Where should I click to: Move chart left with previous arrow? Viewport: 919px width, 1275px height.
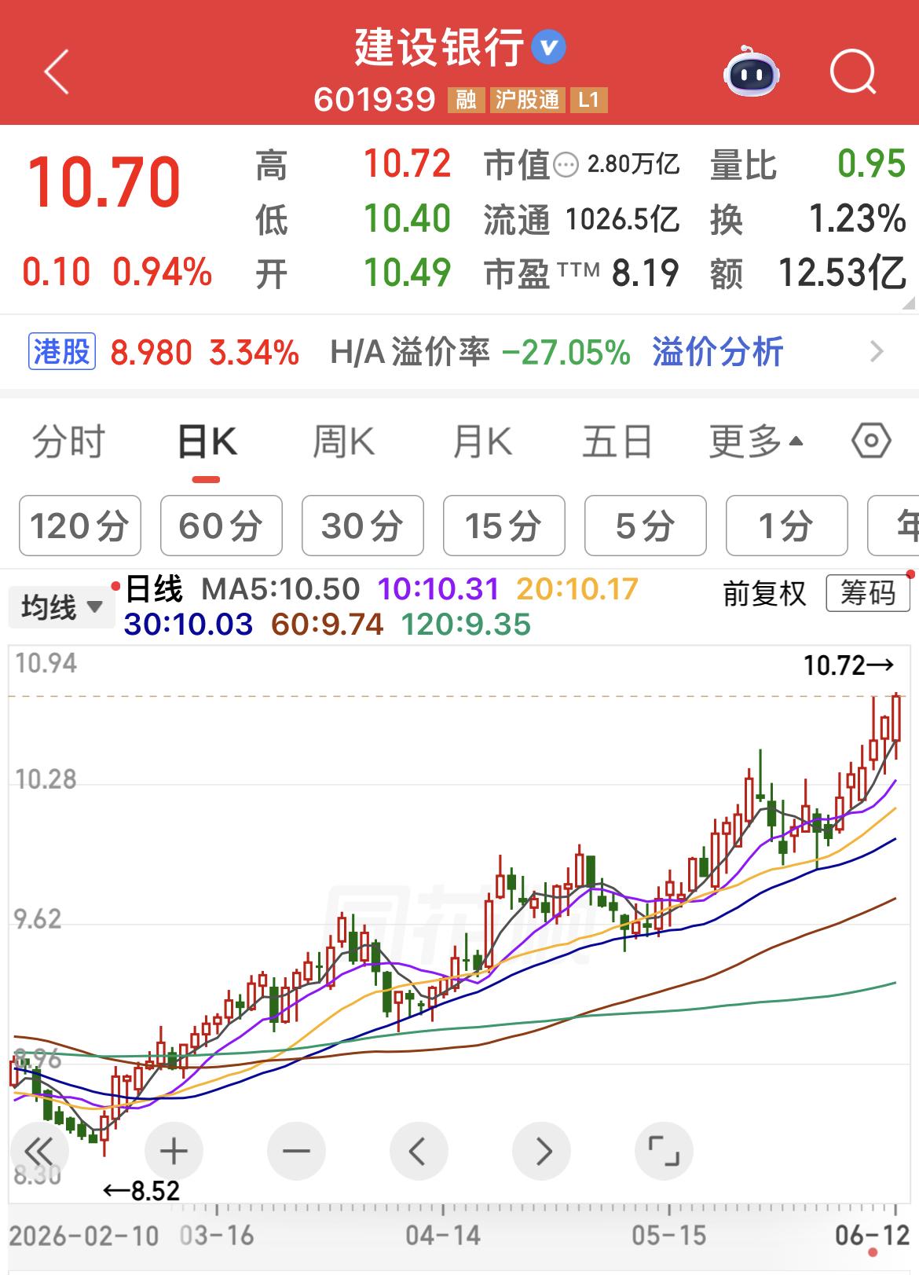419,1152
